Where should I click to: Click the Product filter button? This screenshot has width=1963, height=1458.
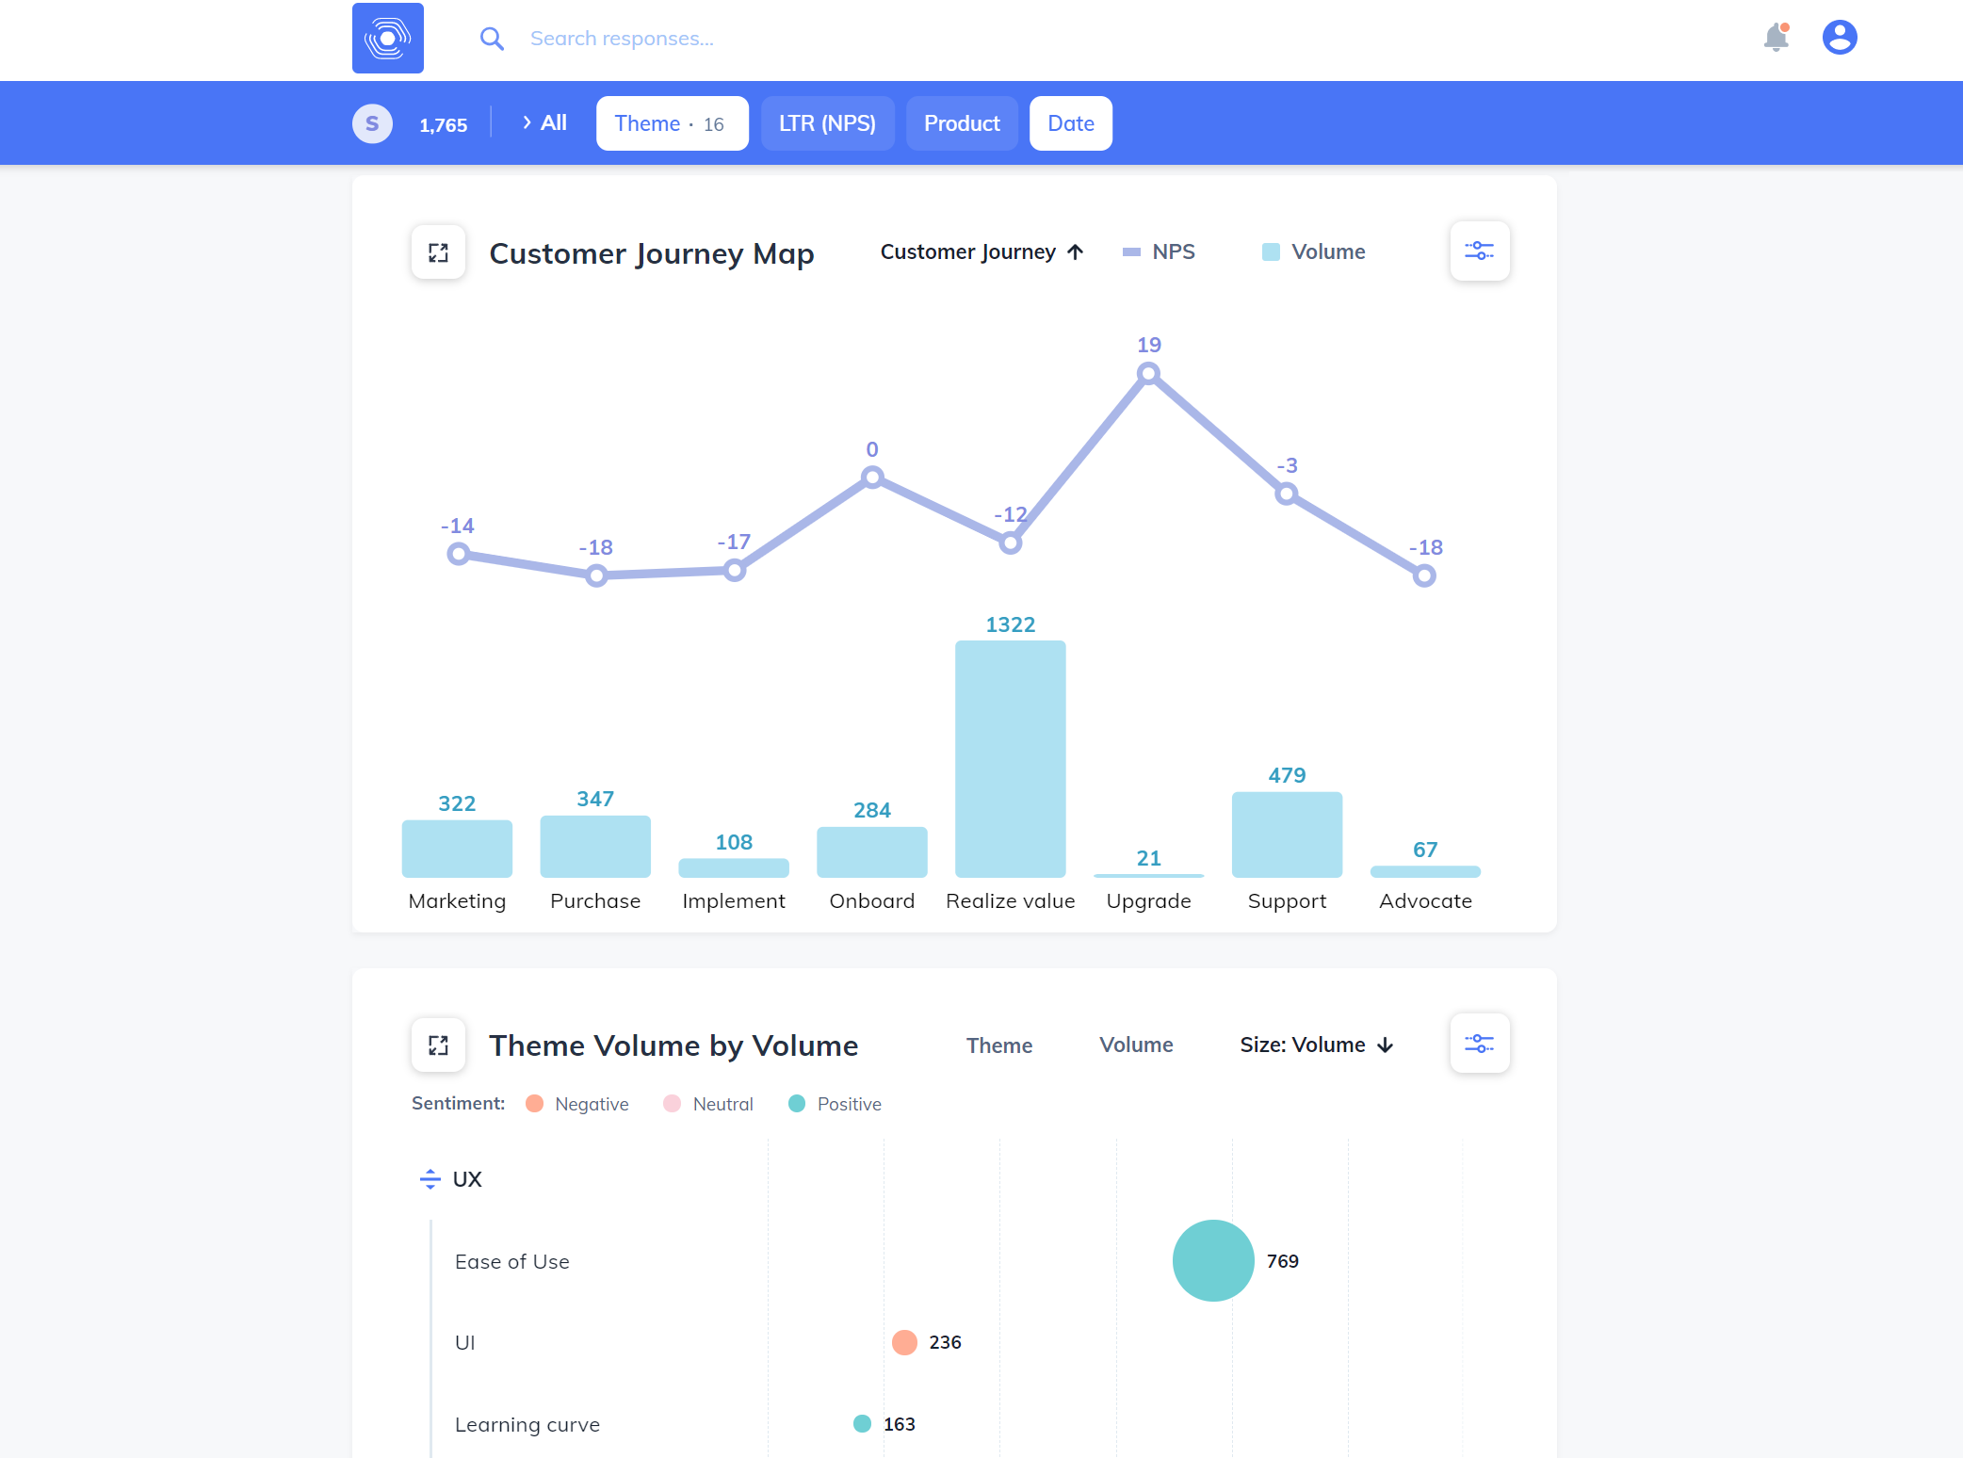[x=961, y=123]
